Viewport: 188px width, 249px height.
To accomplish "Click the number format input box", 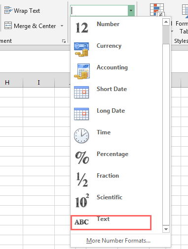I will click(99, 11).
